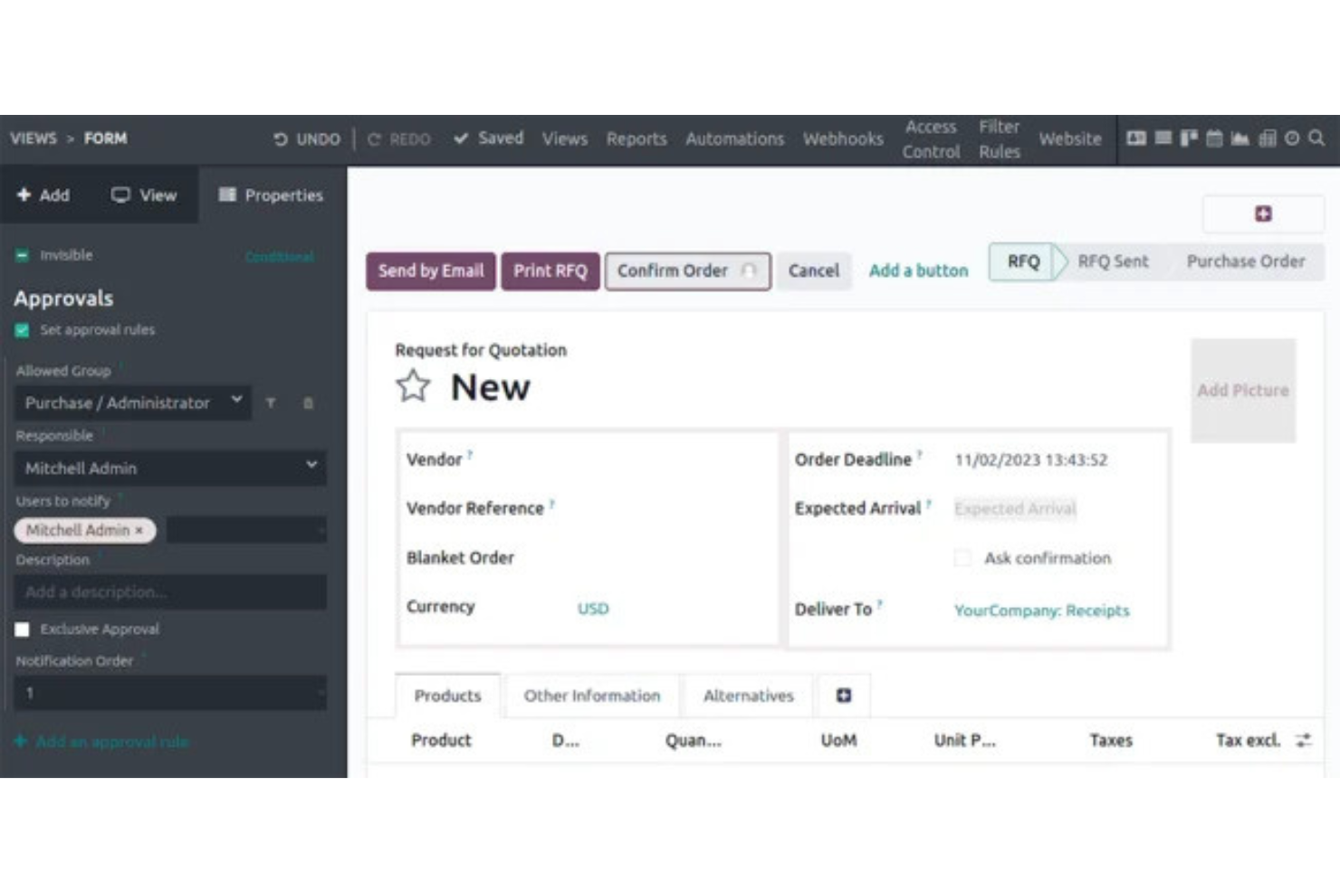1340x893 pixels.
Task: Delete the approval rule with trash icon
Action: tap(308, 403)
